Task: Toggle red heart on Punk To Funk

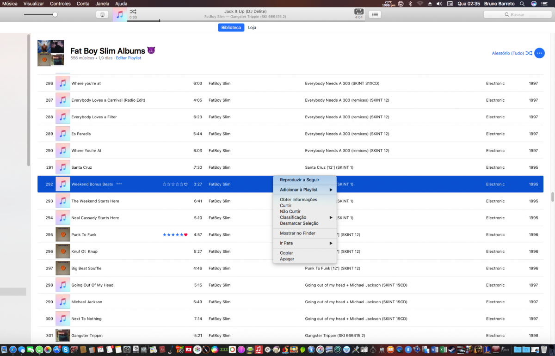Action: (x=185, y=235)
